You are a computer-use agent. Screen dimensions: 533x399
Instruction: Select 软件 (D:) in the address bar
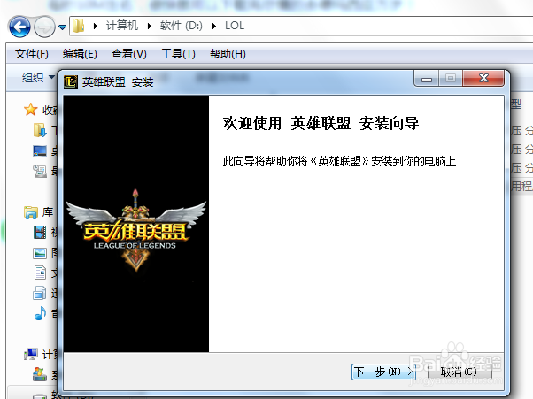[x=182, y=26]
